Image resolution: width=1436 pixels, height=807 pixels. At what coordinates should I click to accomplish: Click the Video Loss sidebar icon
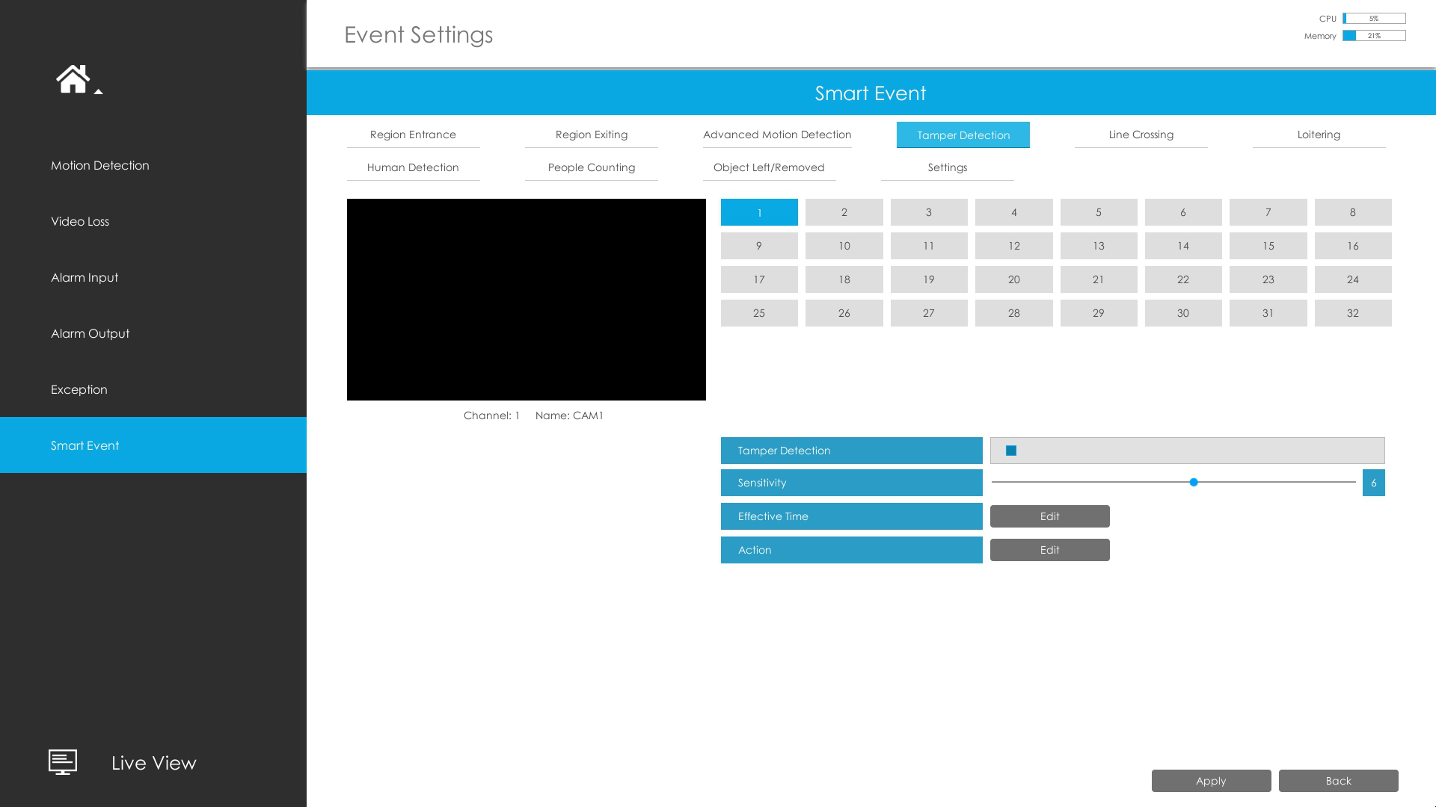(153, 220)
